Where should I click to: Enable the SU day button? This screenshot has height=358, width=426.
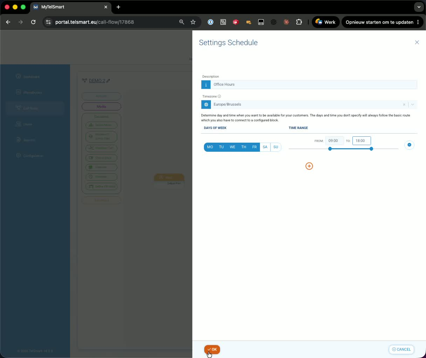coord(276,147)
